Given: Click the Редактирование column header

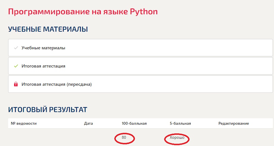Looking at the screenshot, I should [x=234, y=123].
